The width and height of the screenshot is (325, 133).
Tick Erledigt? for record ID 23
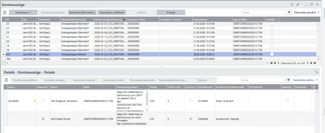272,33
